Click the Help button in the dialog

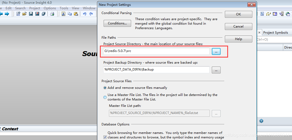tap(238, 39)
